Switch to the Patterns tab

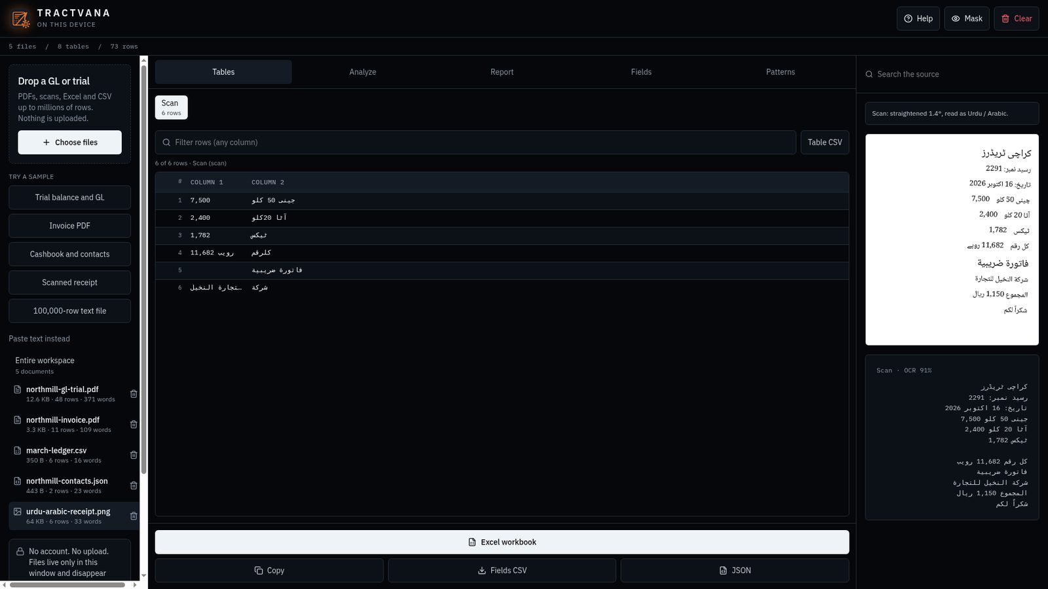[780, 72]
